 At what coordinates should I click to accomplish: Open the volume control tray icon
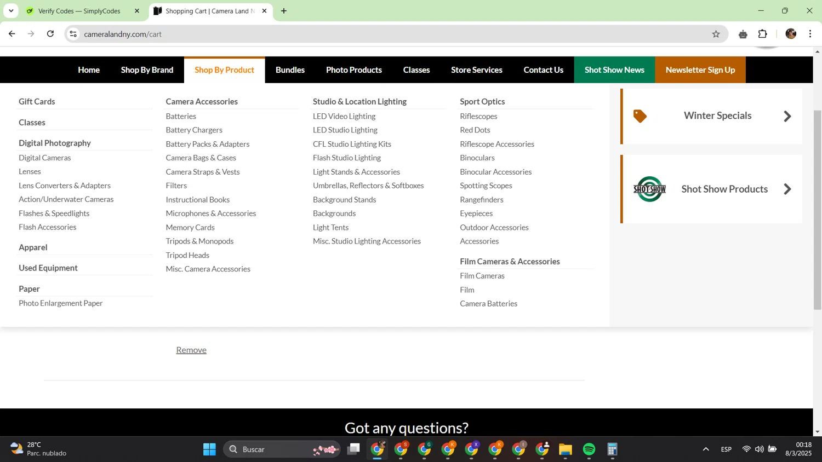tap(759, 449)
